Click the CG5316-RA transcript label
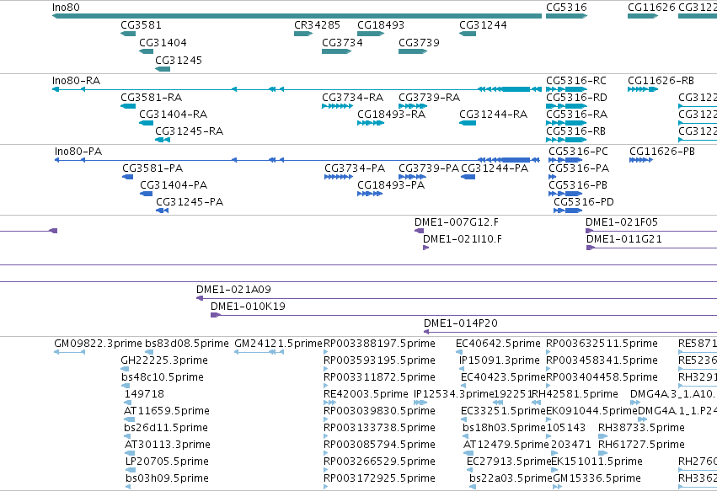The image size is (717, 491). pyautogui.click(x=576, y=115)
